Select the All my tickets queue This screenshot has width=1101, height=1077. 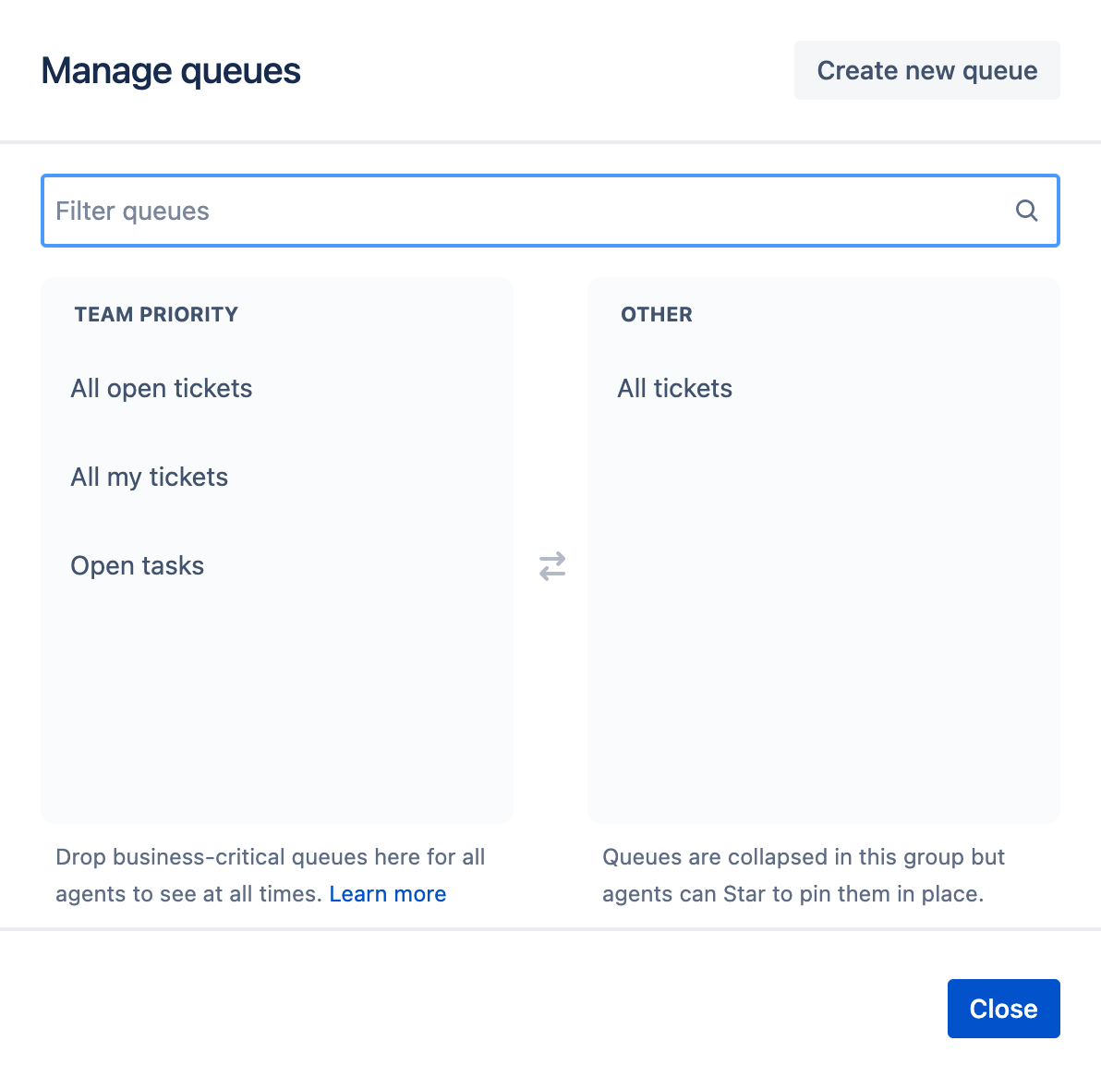pos(150,477)
